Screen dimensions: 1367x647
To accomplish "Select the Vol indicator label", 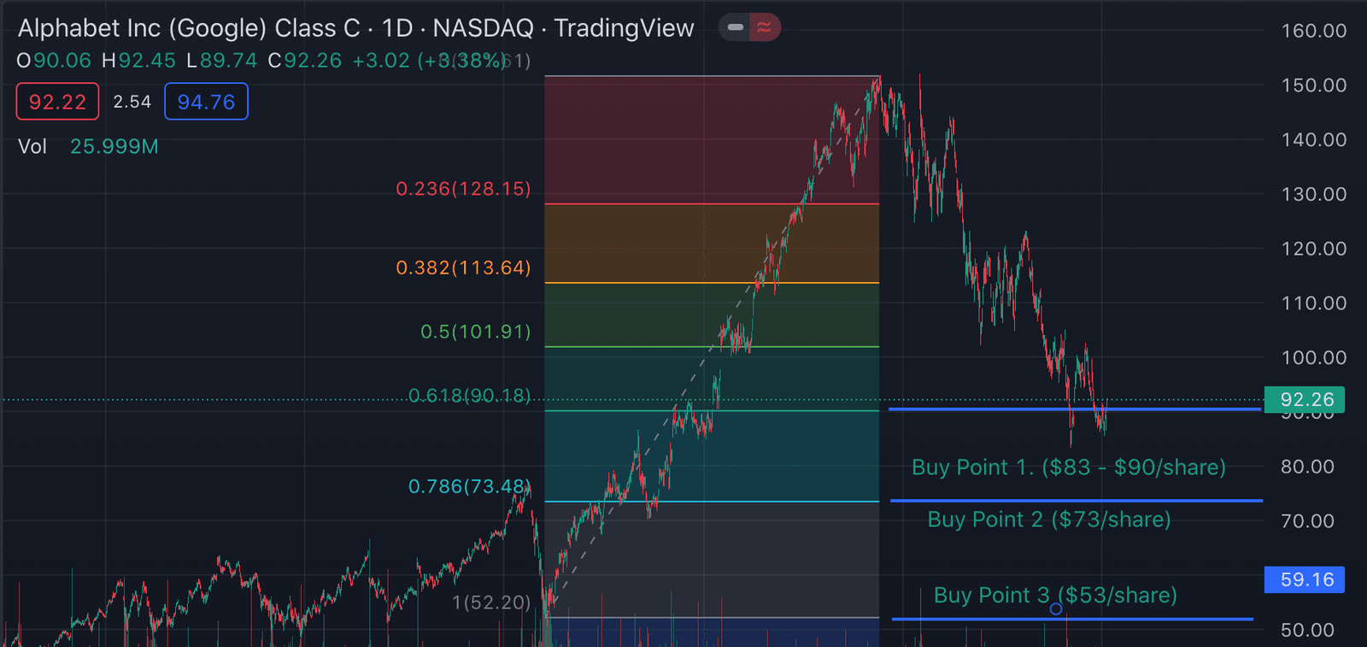I will (x=32, y=146).
